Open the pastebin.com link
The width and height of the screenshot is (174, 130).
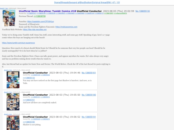(41, 22)
